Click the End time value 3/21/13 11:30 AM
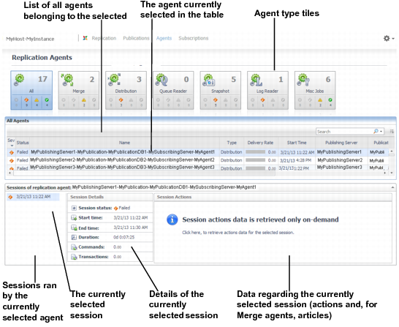Screen dimensions: 399x327 131,228
